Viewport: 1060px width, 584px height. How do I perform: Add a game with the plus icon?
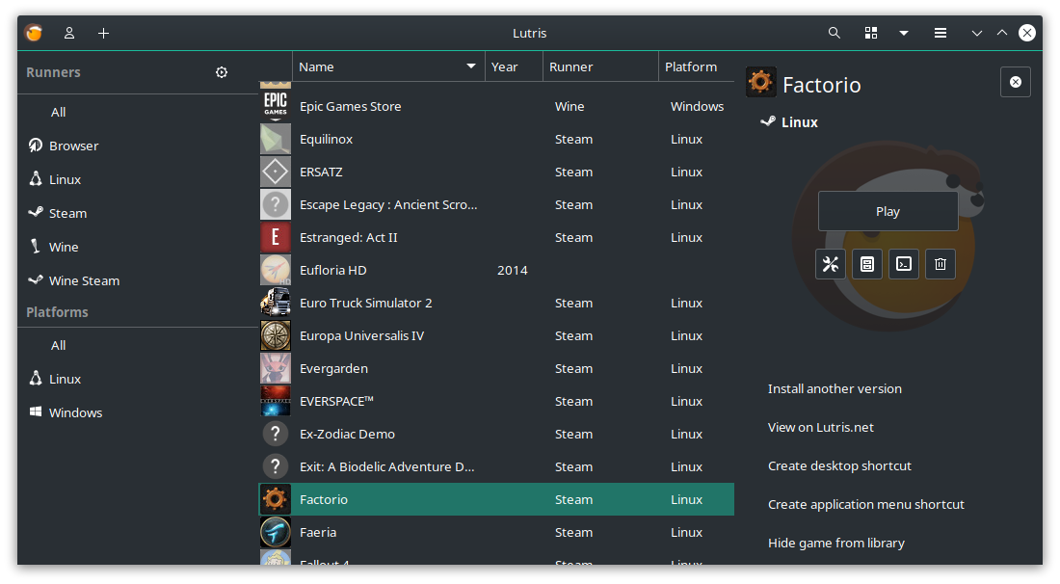[103, 33]
